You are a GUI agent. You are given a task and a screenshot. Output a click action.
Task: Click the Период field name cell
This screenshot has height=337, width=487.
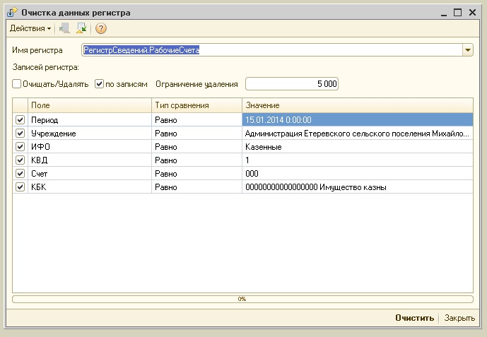(x=90, y=120)
